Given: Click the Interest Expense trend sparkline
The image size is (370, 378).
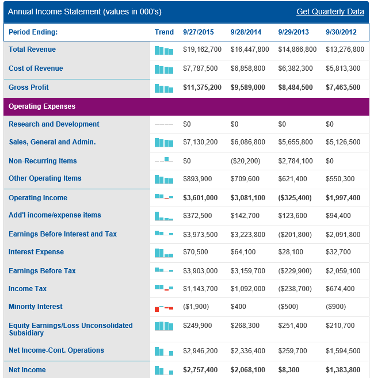Looking at the screenshot, I should tap(164, 253).
